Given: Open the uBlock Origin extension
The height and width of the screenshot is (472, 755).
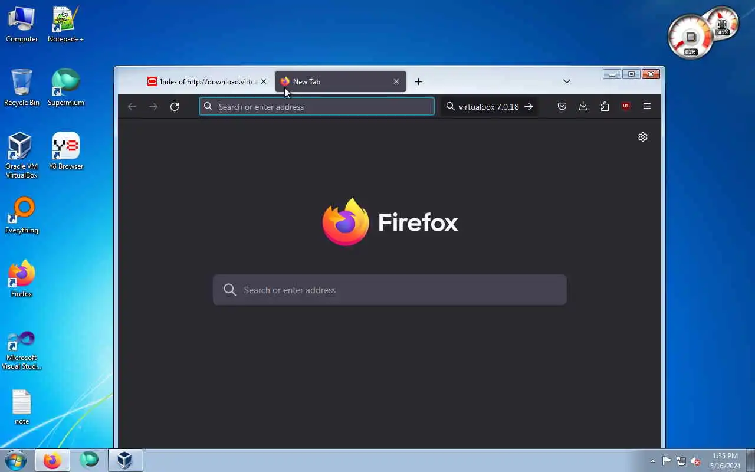Looking at the screenshot, I should [x=626, y=106].
